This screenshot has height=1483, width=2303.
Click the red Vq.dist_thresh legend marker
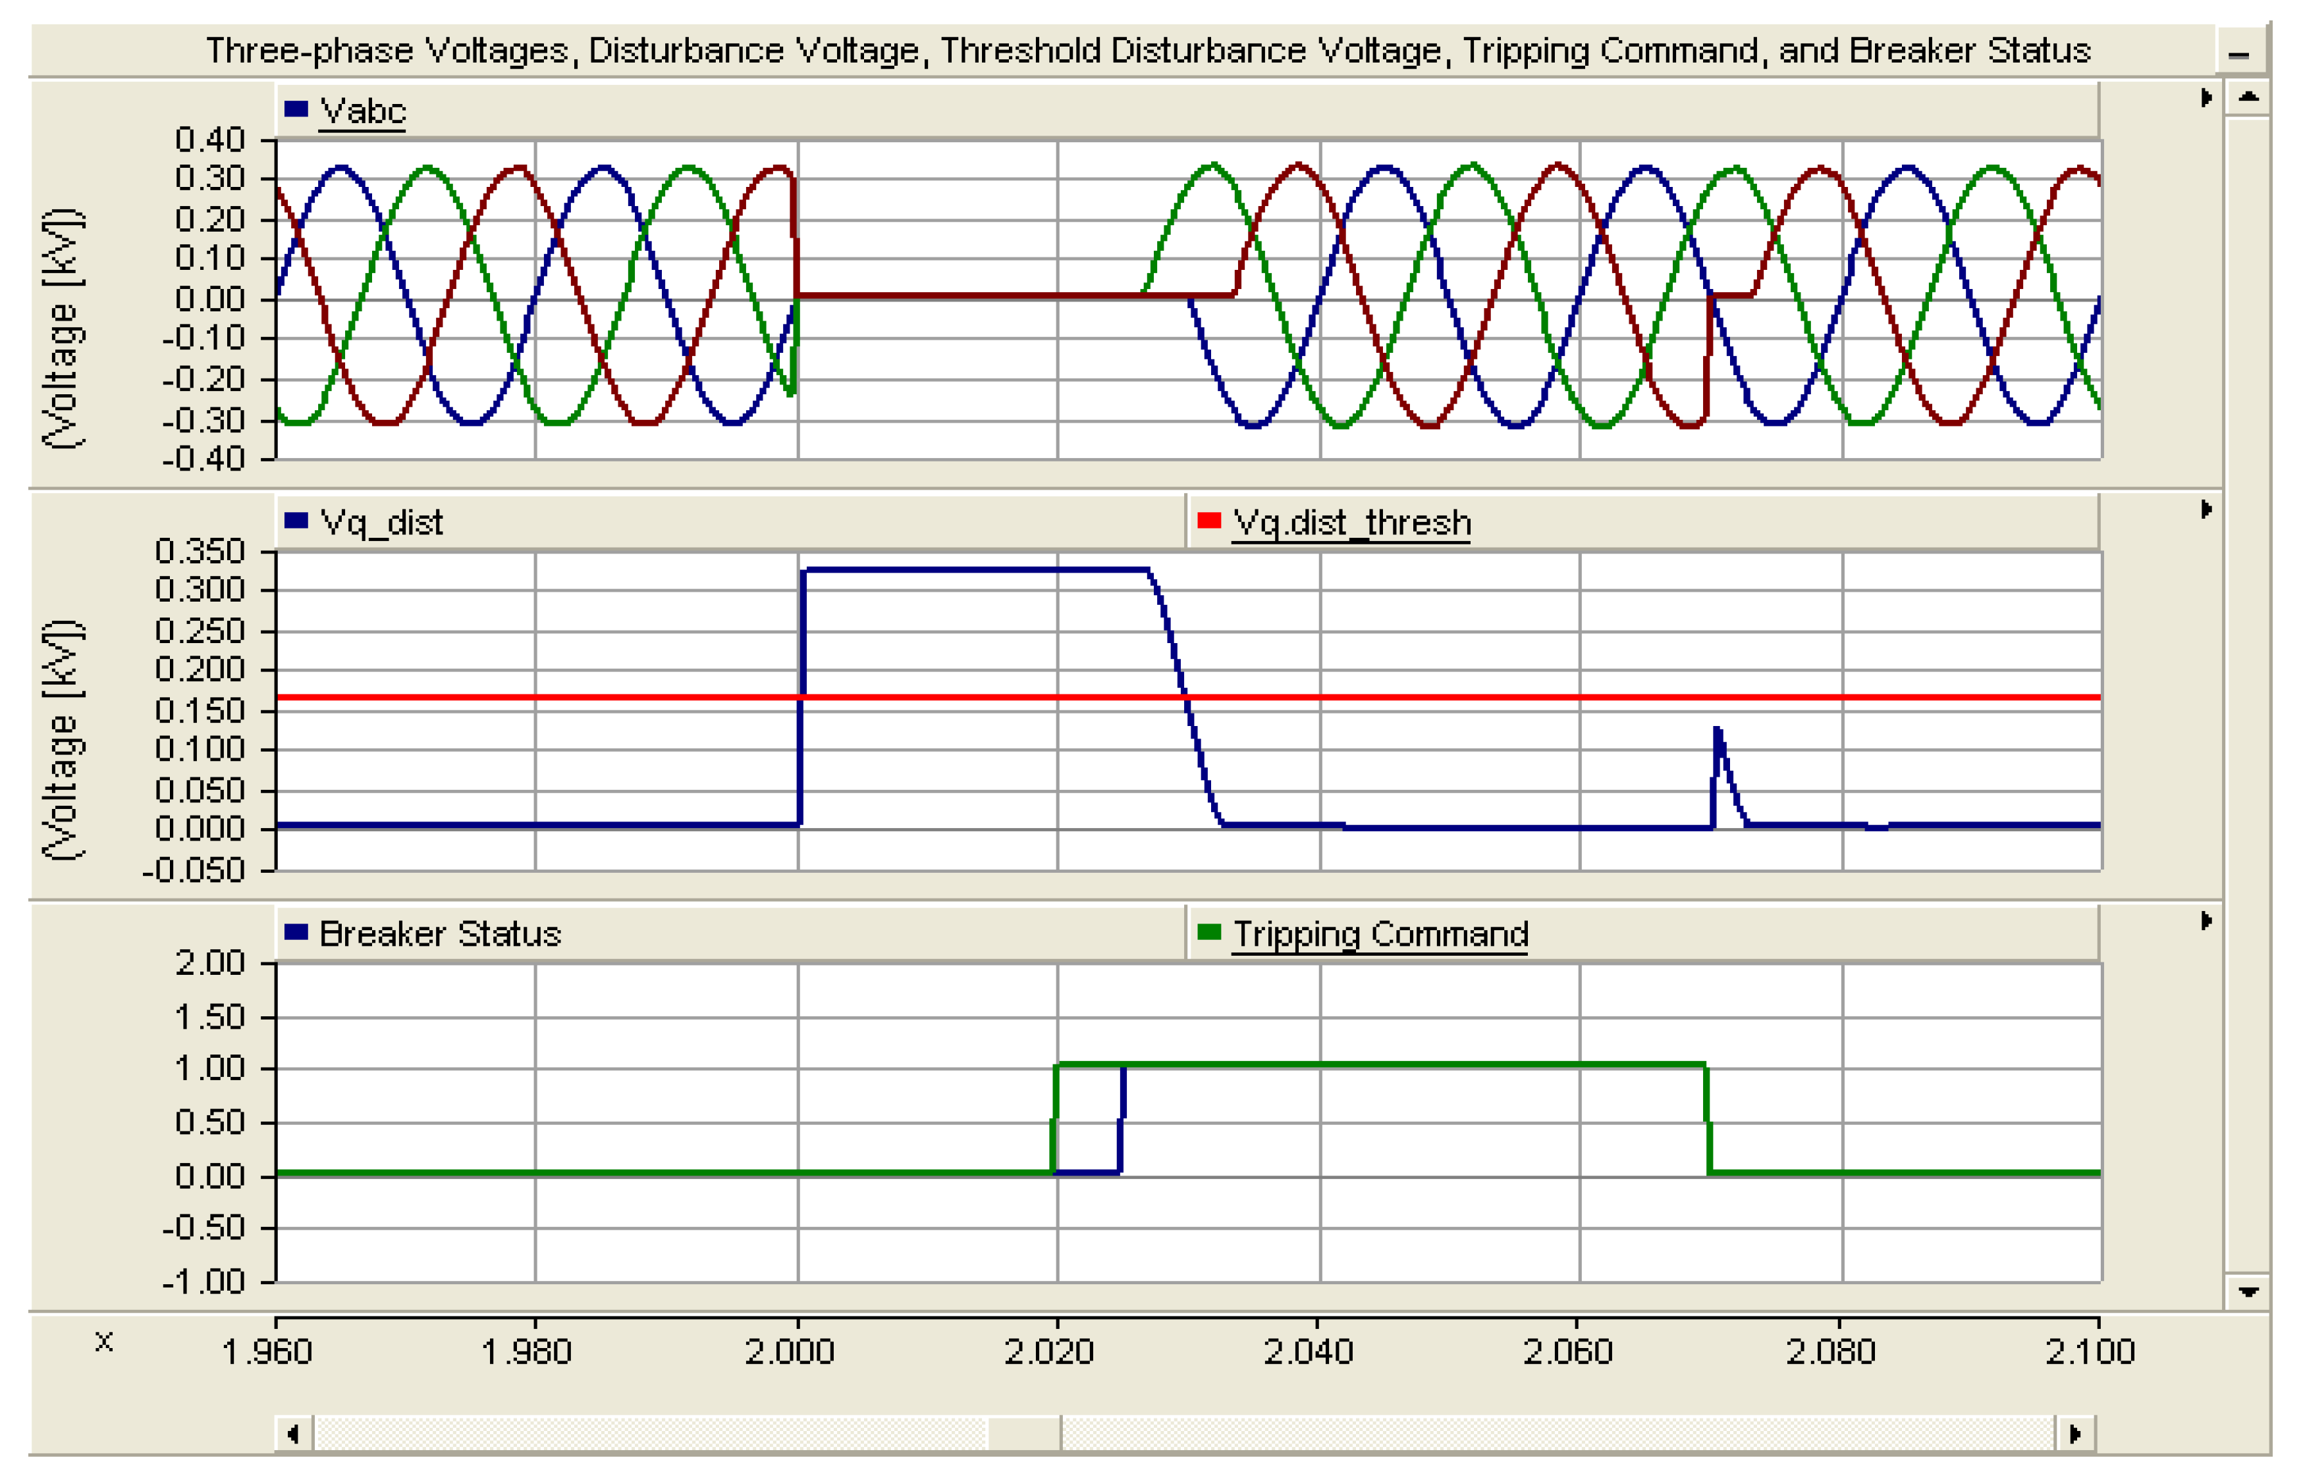[x=1209, y=520]
